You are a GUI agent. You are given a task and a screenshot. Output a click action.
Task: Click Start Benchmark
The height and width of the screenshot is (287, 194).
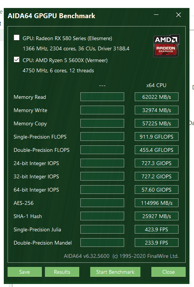[115, 272]
